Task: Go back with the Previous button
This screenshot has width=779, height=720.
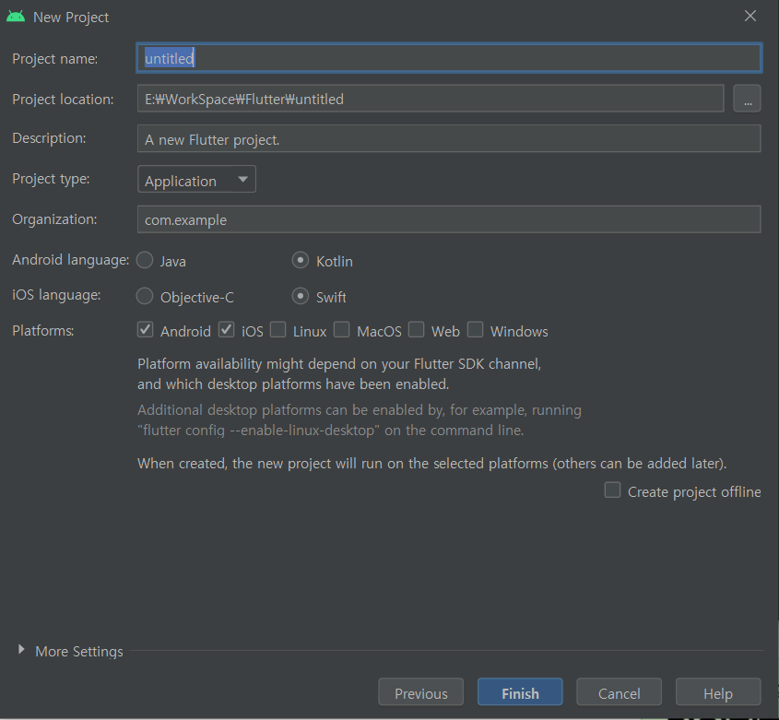Action: click(420, 692)
